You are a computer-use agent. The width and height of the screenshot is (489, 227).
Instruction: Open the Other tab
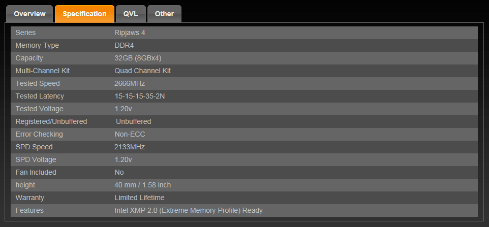coord(164,14)
